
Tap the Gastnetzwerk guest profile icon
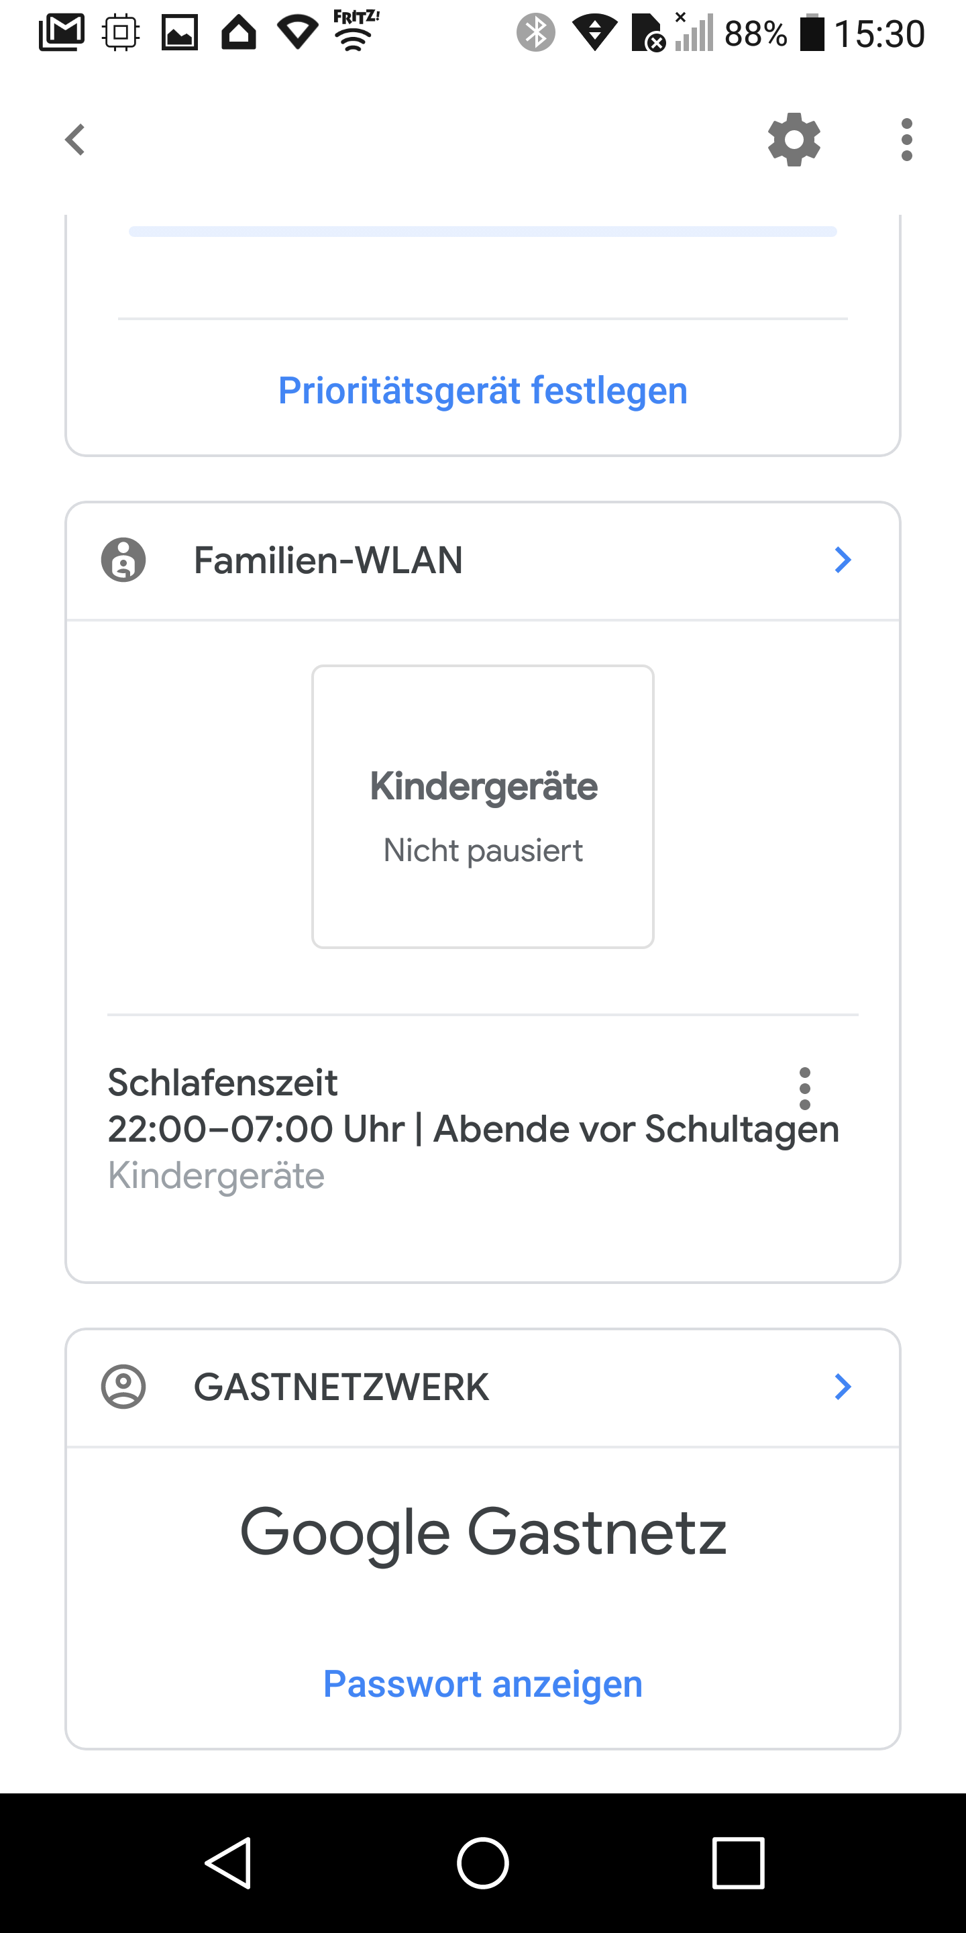tap(123, 1387)
